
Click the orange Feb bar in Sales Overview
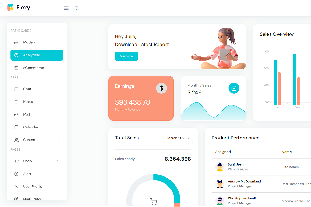(x=299, y=91)
